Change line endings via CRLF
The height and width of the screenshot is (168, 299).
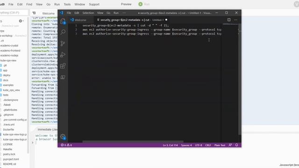click(208, 145)
